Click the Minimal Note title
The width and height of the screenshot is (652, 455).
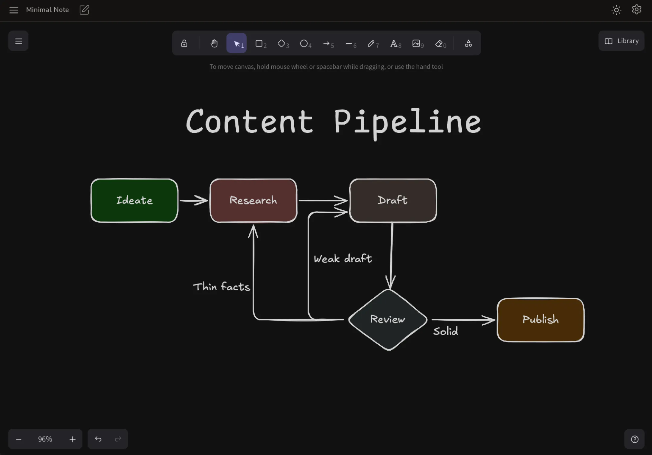[x=47, y=10]
